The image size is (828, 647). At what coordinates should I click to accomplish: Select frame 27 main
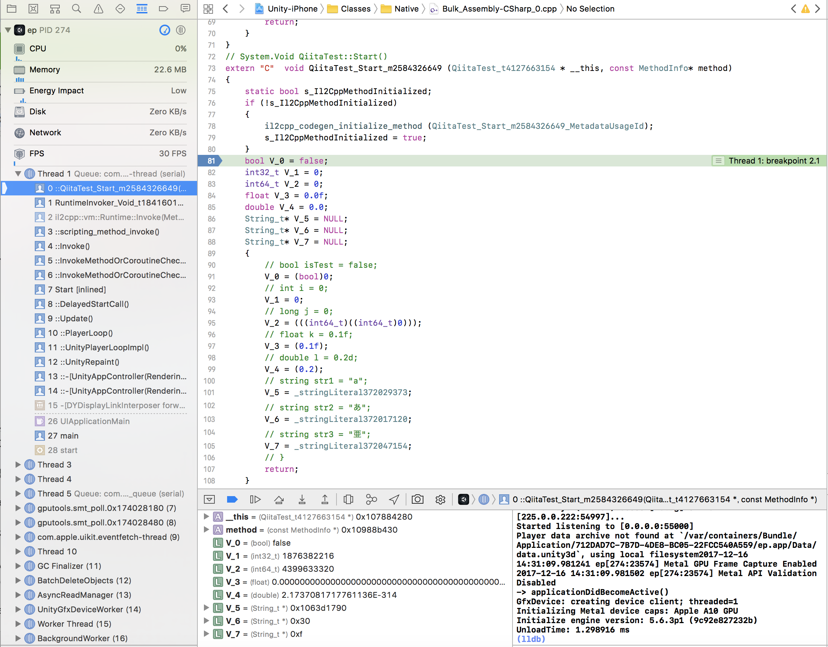57,436
